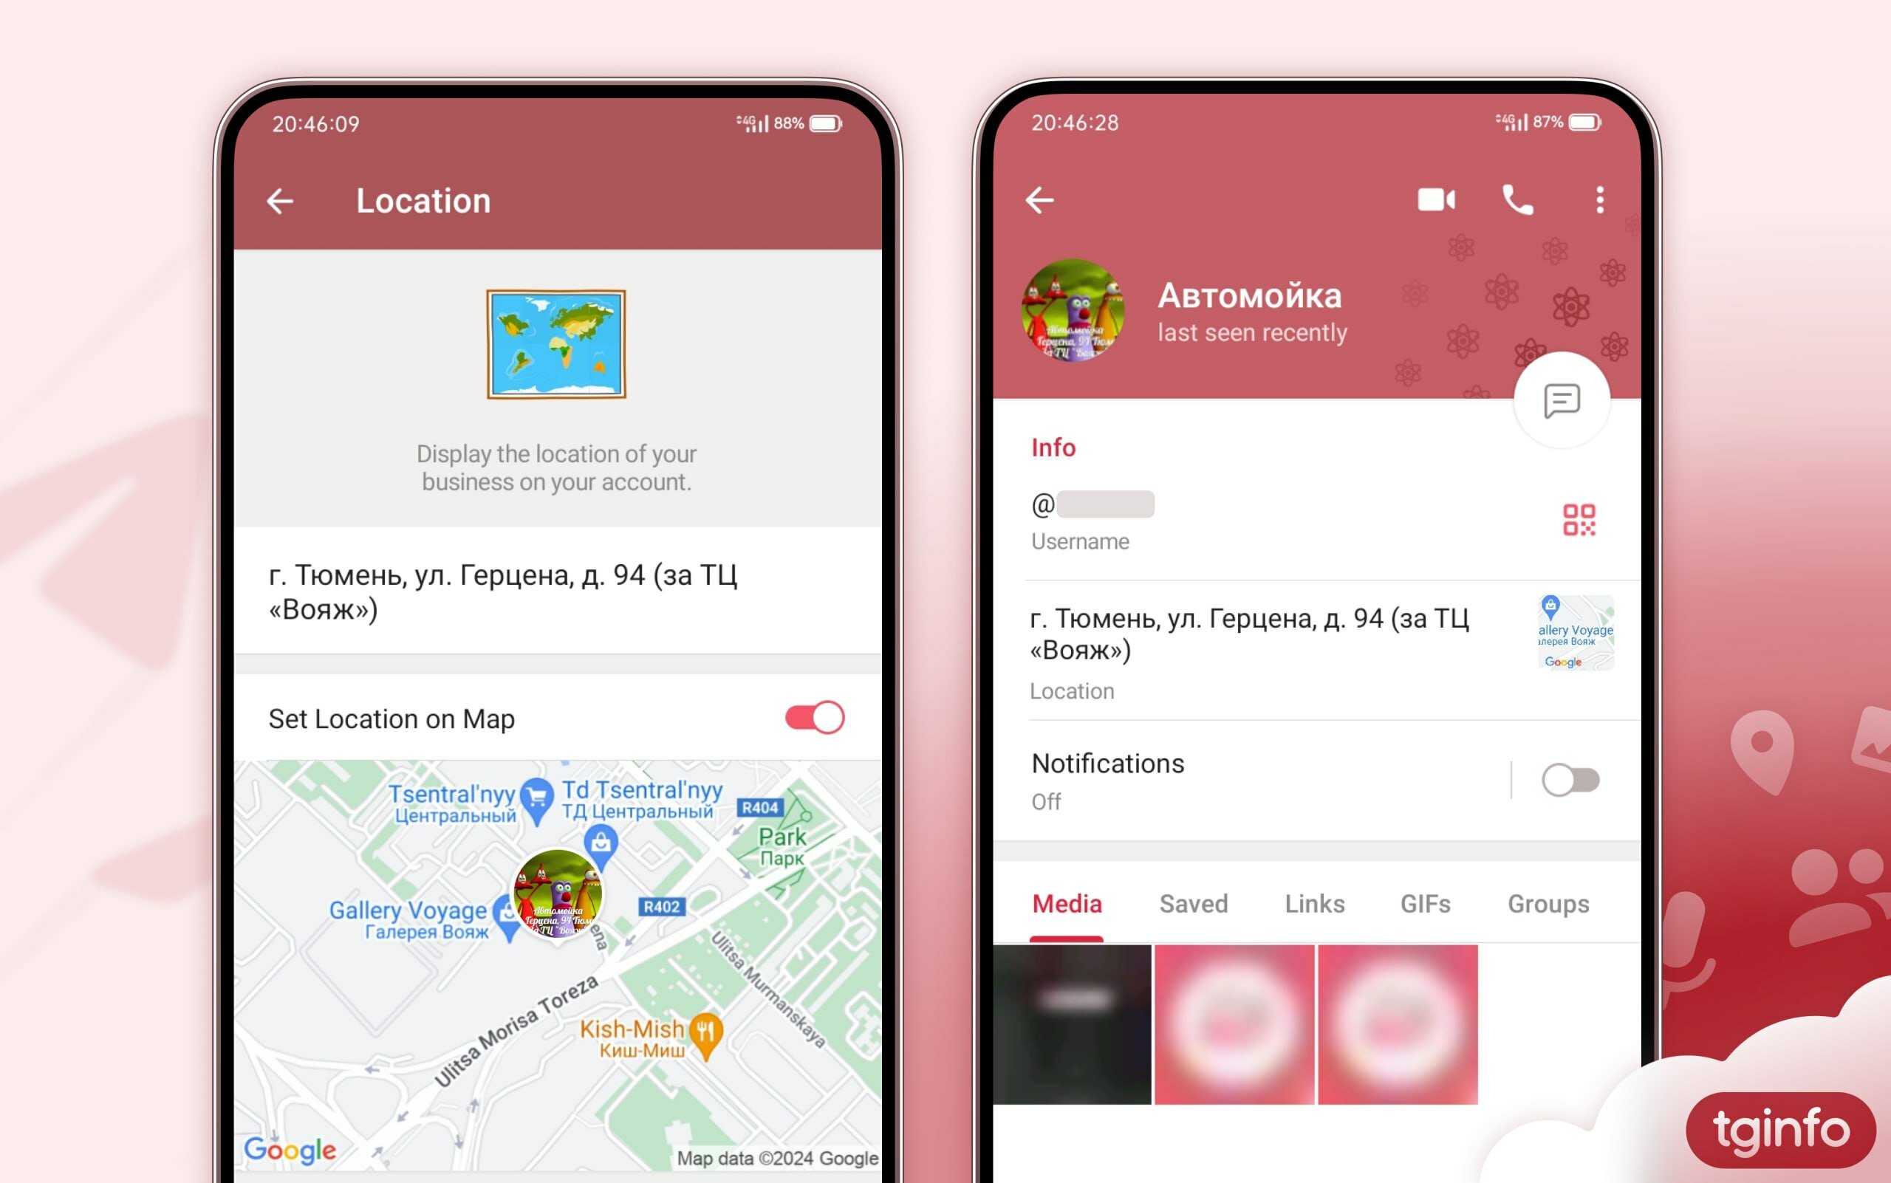Tap the location address text field

[x=558, y=594]
